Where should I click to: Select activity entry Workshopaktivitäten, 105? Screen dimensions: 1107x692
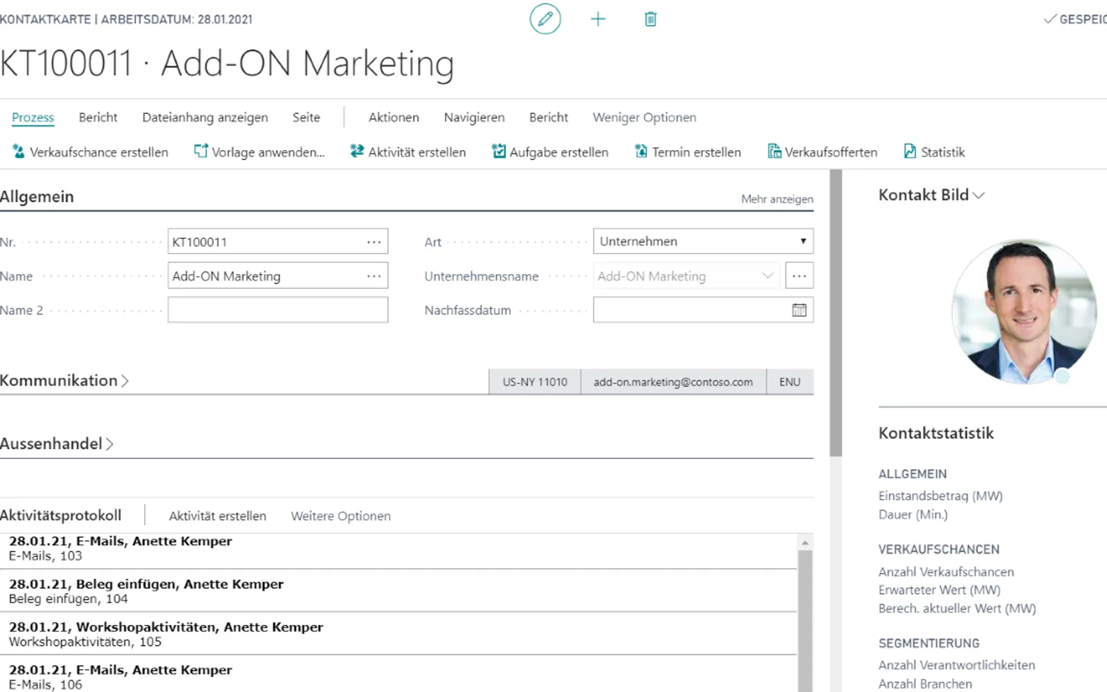click(x=398, y=633)
